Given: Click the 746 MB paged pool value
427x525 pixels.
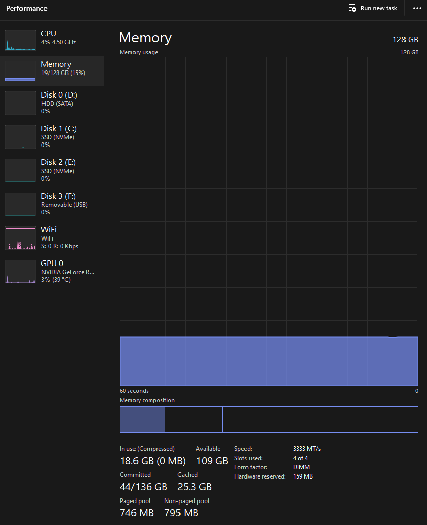Looking at the screenshot, I should click(137, 513).
